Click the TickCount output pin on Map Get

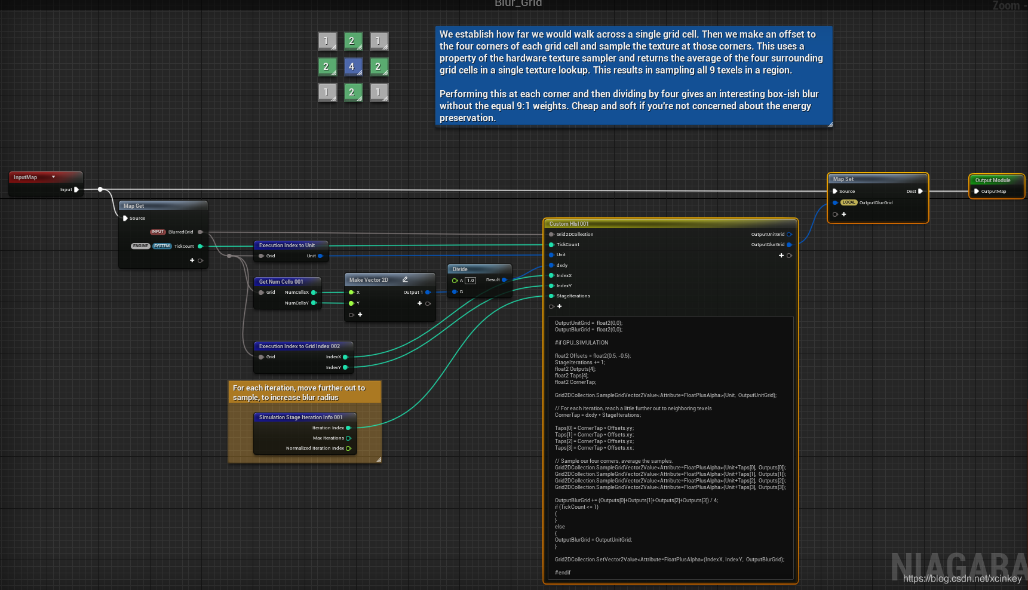(x=200, y=246)
